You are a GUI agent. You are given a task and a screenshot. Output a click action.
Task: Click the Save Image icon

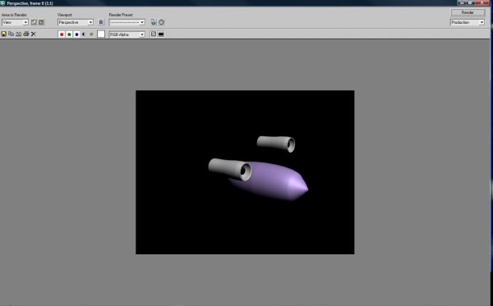4,34
